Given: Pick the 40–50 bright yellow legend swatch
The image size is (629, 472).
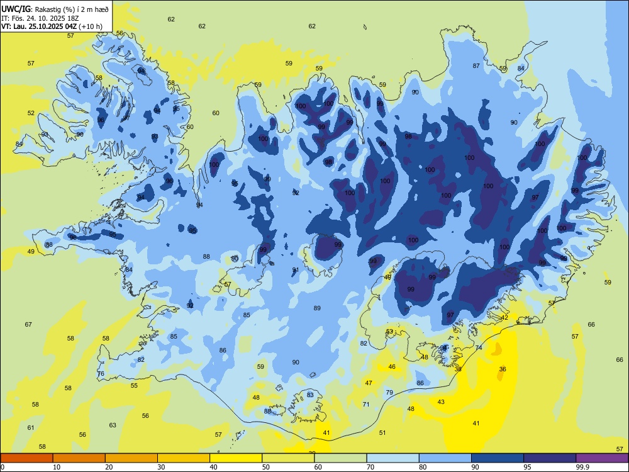Looking at the screenshot, I should (x=236, y=458).
